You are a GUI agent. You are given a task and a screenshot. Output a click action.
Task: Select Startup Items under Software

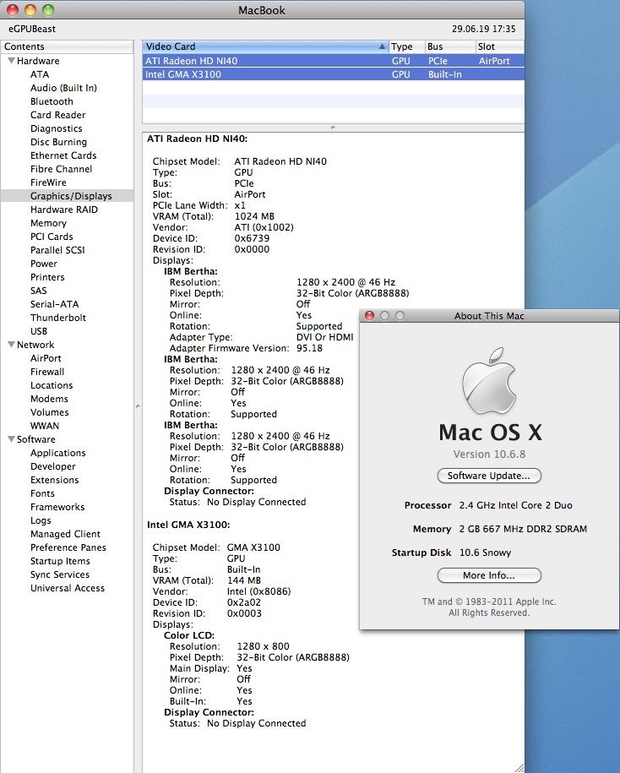pyautogui.click(x=60, y=561)
